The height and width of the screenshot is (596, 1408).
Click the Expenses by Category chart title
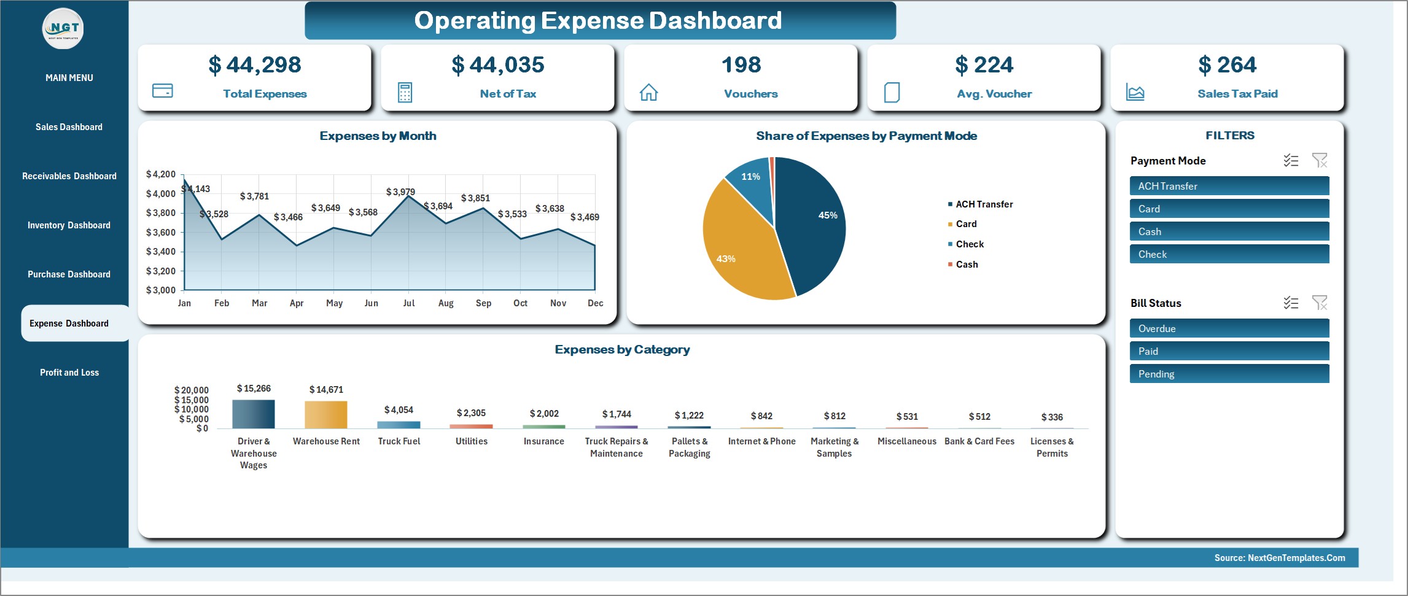coord(622,349)
